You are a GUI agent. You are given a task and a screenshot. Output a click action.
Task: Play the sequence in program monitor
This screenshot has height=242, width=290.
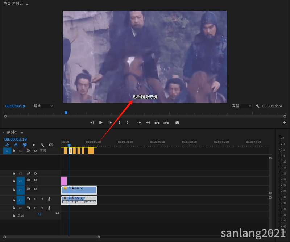(x=101, y=122)
